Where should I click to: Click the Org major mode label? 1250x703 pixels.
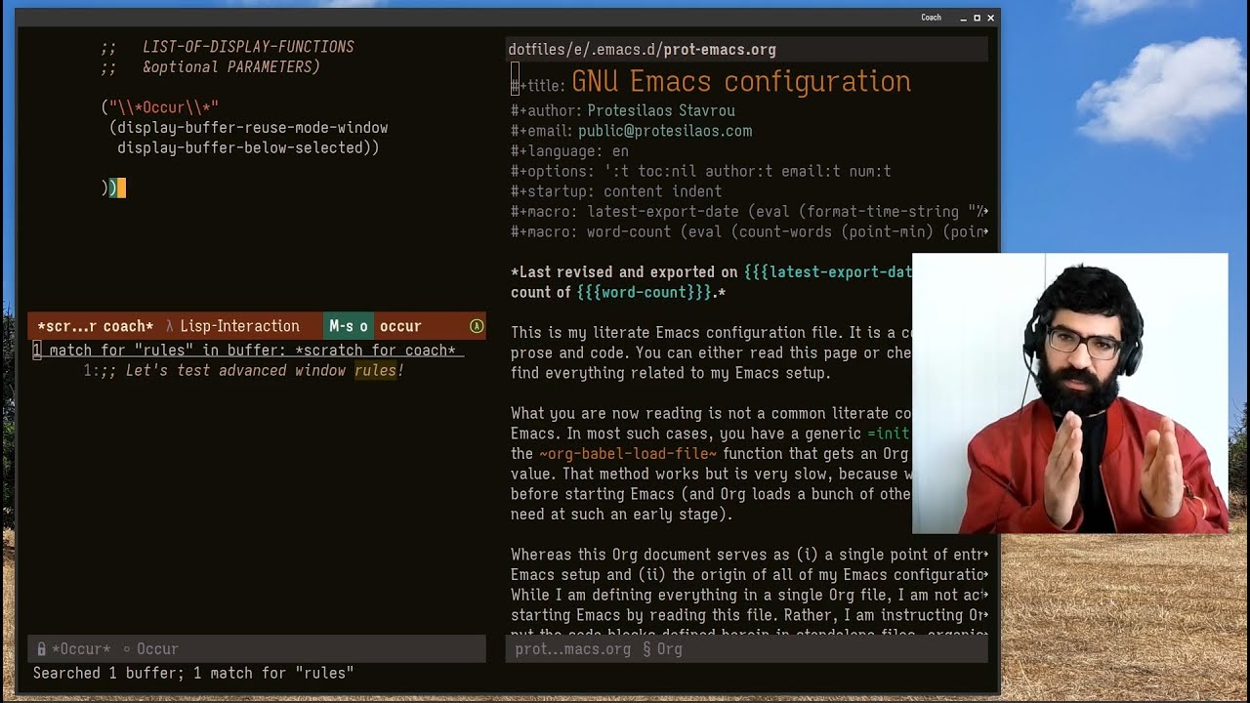[669, 648]
